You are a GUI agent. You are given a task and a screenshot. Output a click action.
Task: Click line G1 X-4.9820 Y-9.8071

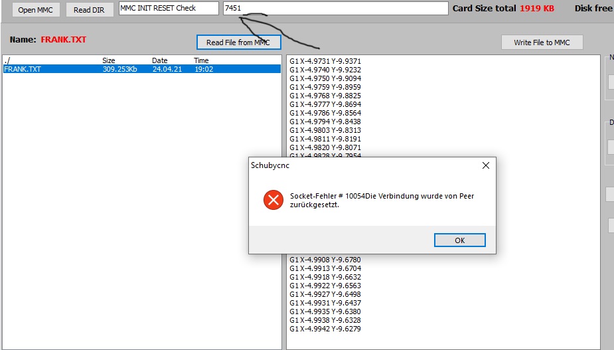pyautogui.click(x=325, y=147)
